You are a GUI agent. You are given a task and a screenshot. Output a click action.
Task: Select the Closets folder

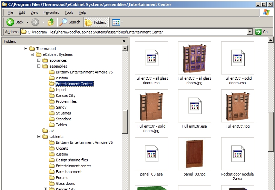point(59,148)
